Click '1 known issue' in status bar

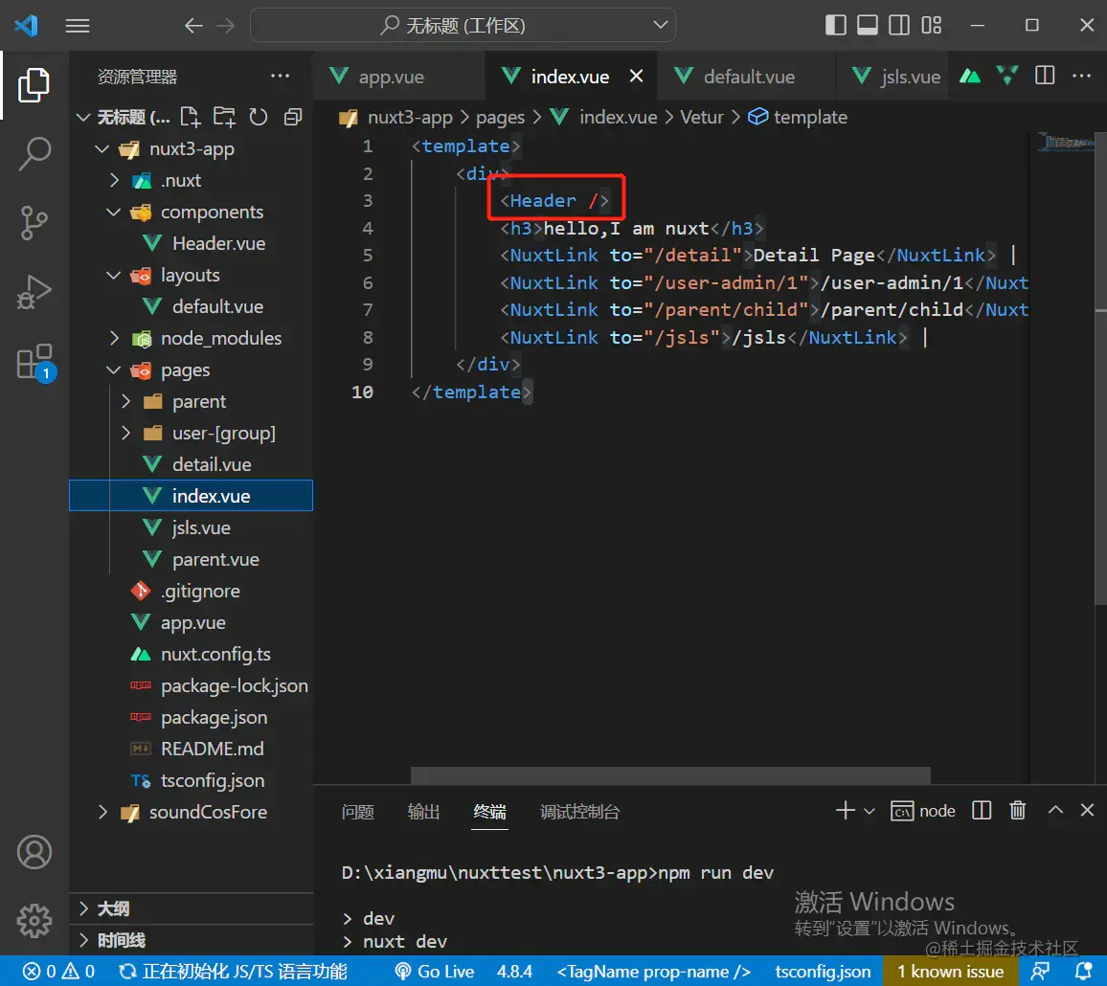click(x=950, y=972)
